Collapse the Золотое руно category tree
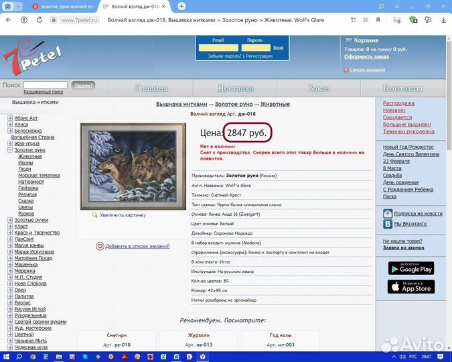This screenshot has width=452, height=362. (x=10, y=150)
